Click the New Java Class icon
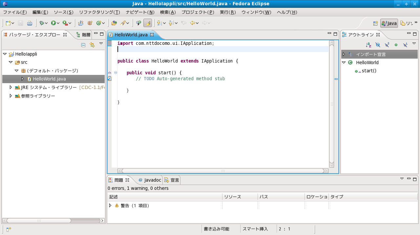This screenshot has width=420, height=235. tap(98, 23)
